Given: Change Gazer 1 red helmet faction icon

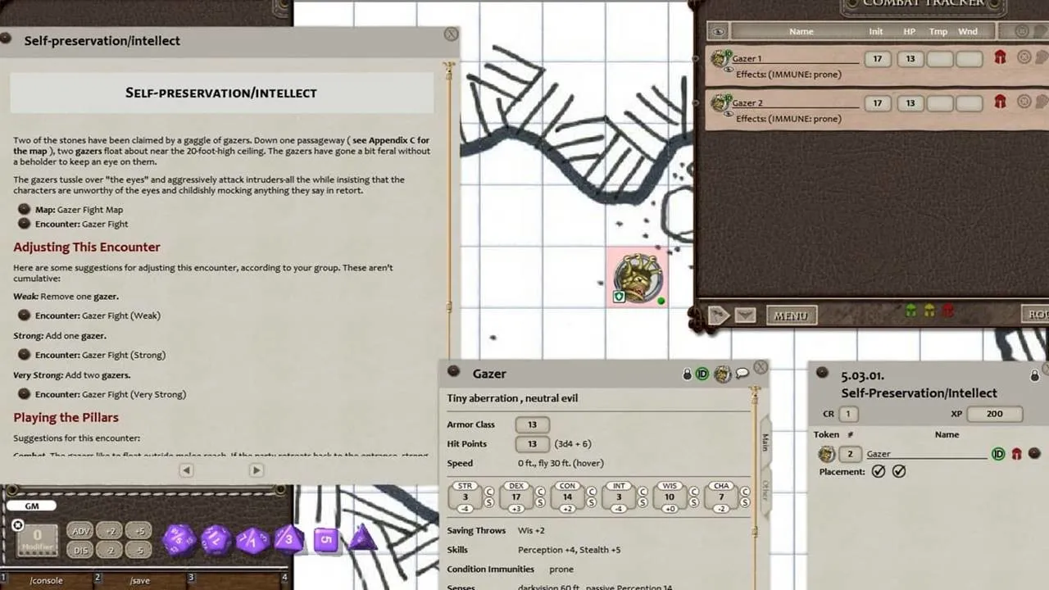Looking at the screenshot, I should pos(1000,57).
